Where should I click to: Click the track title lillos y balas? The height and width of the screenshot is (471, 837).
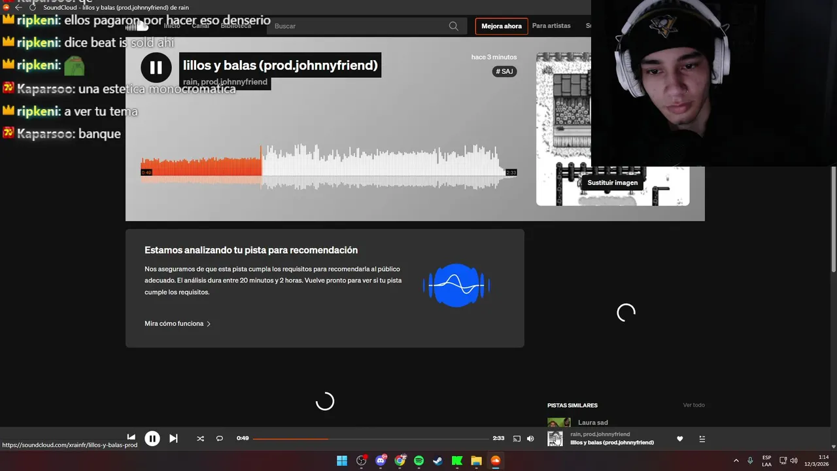(x=280, y=65)
